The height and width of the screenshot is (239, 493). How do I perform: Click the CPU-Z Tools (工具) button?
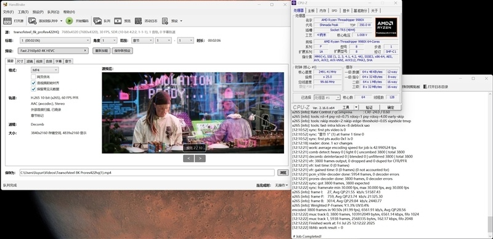point(346,107)
